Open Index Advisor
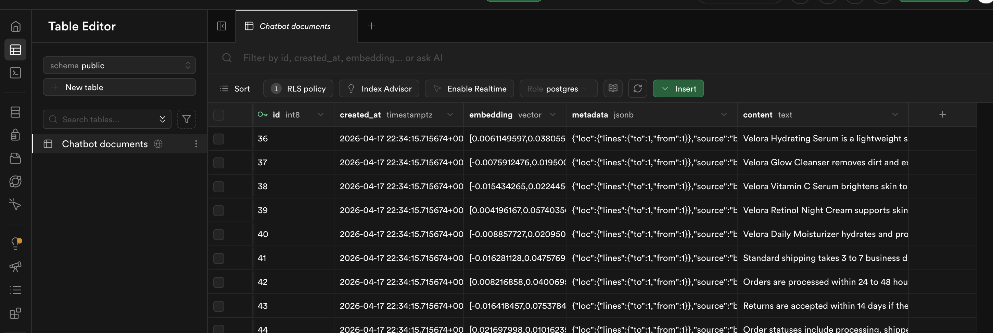The width and height of the screenshot is (993, 333). [x=379, y=89]
